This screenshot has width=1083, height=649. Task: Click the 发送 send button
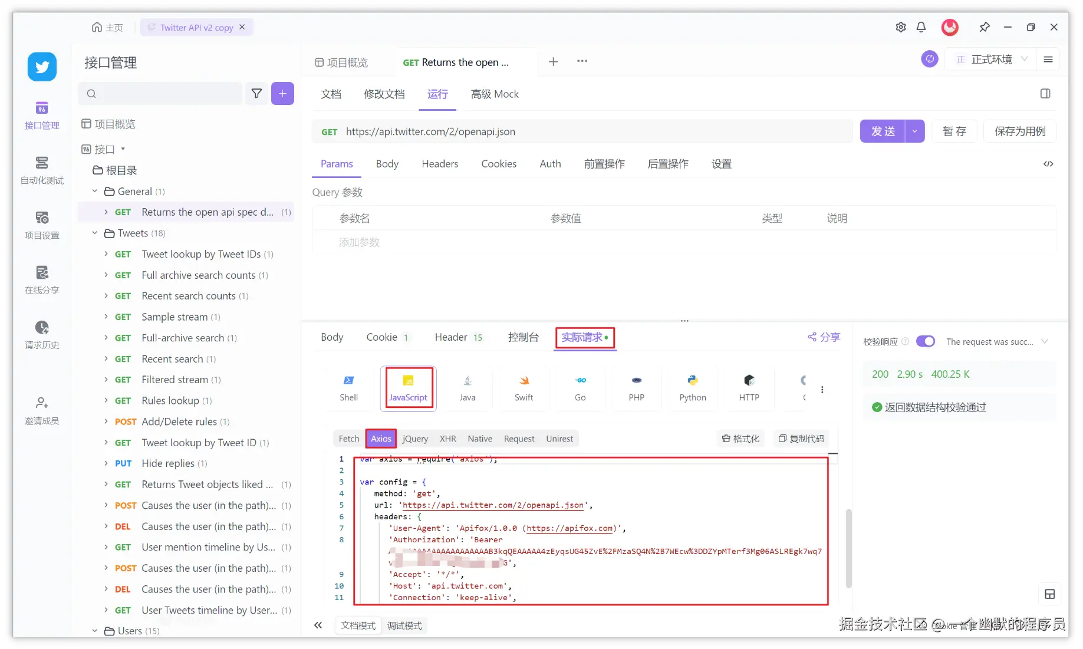click(x=883, y=131)
